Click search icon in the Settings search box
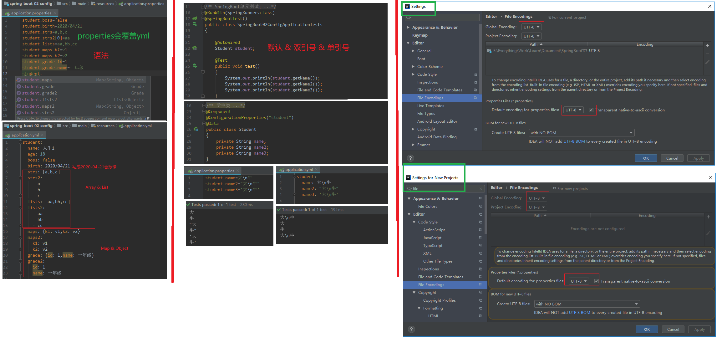This screenshot has height=343, width=722. point(409,18)
